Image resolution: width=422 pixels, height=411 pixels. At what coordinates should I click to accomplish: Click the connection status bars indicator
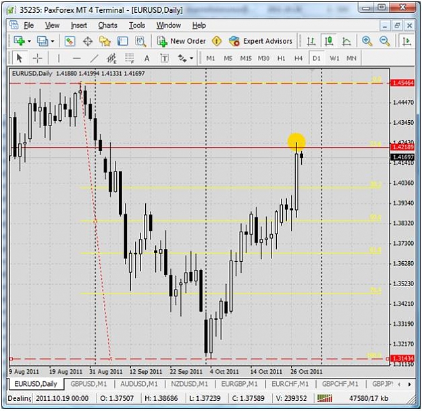click(325, 398)
